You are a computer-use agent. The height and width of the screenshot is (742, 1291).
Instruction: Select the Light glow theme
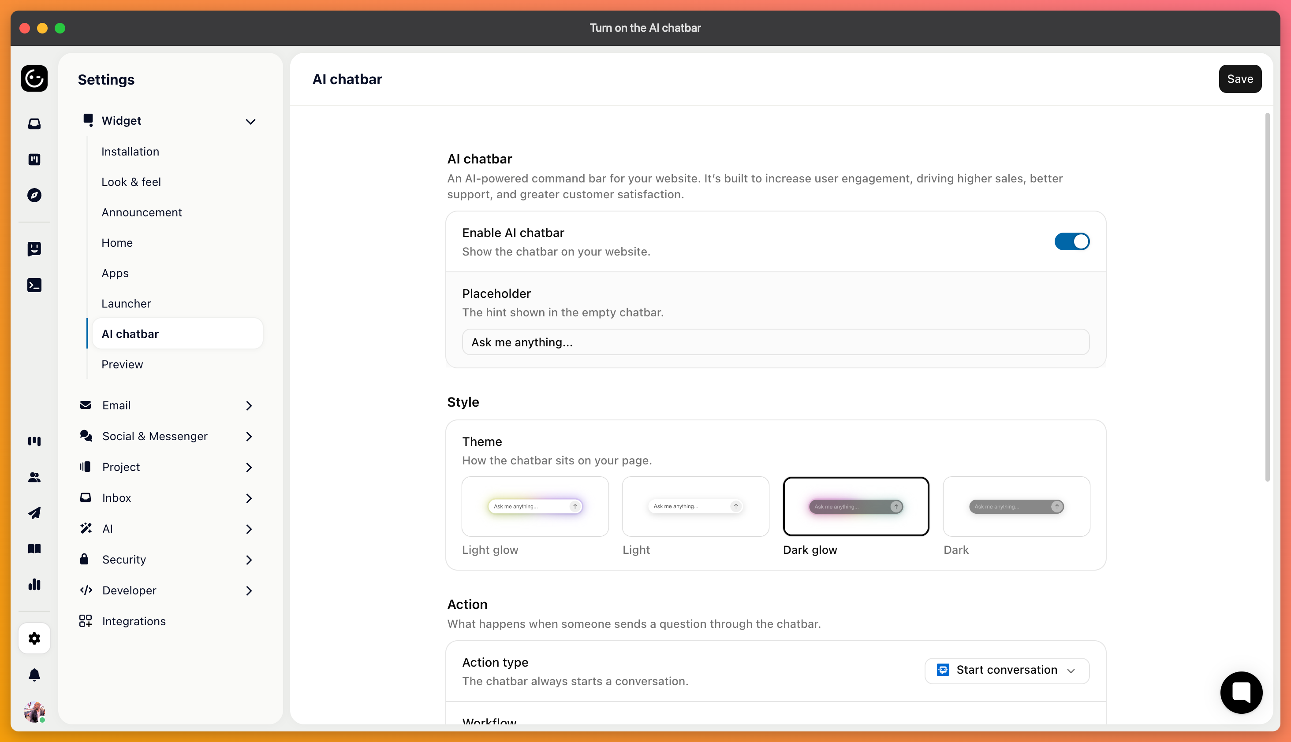[535, 506]
